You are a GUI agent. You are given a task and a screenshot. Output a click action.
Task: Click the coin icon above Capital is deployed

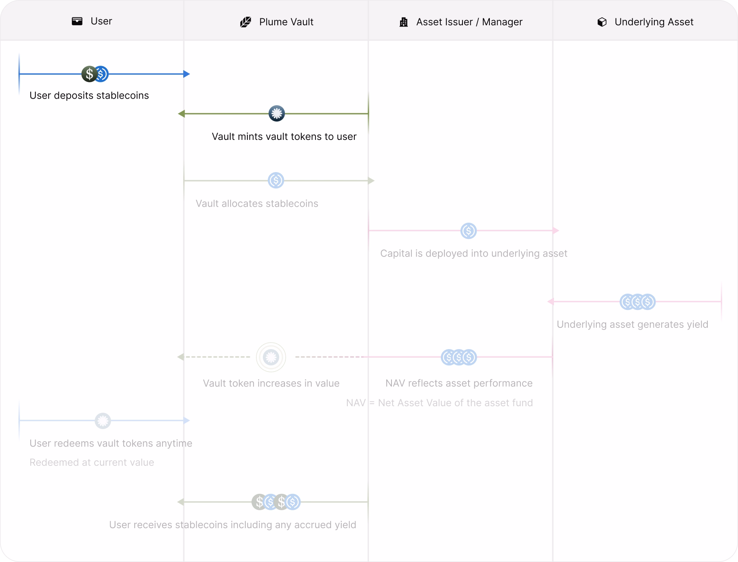point(469,231)
